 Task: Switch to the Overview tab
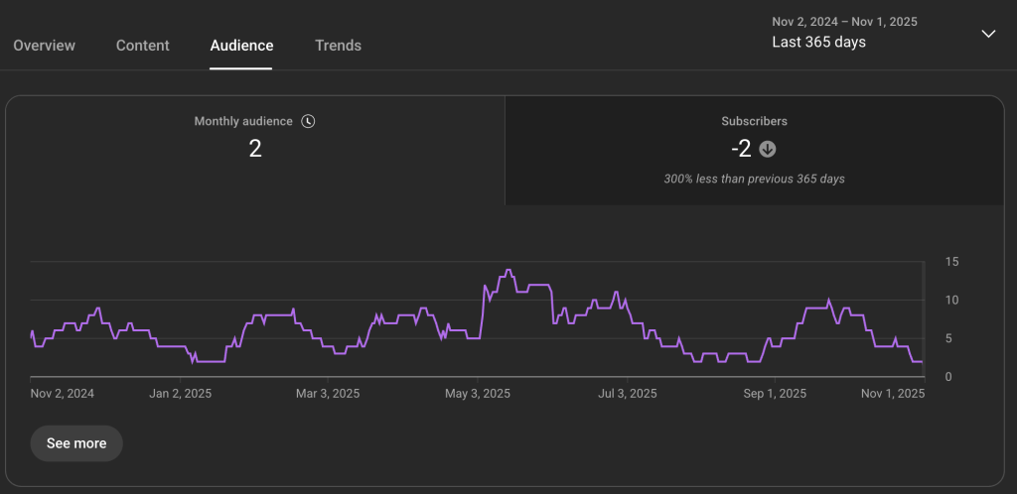pos(44,46)
